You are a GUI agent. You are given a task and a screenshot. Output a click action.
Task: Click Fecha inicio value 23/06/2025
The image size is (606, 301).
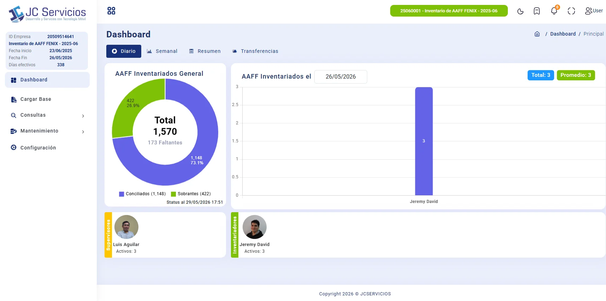[x=61, y=51]
